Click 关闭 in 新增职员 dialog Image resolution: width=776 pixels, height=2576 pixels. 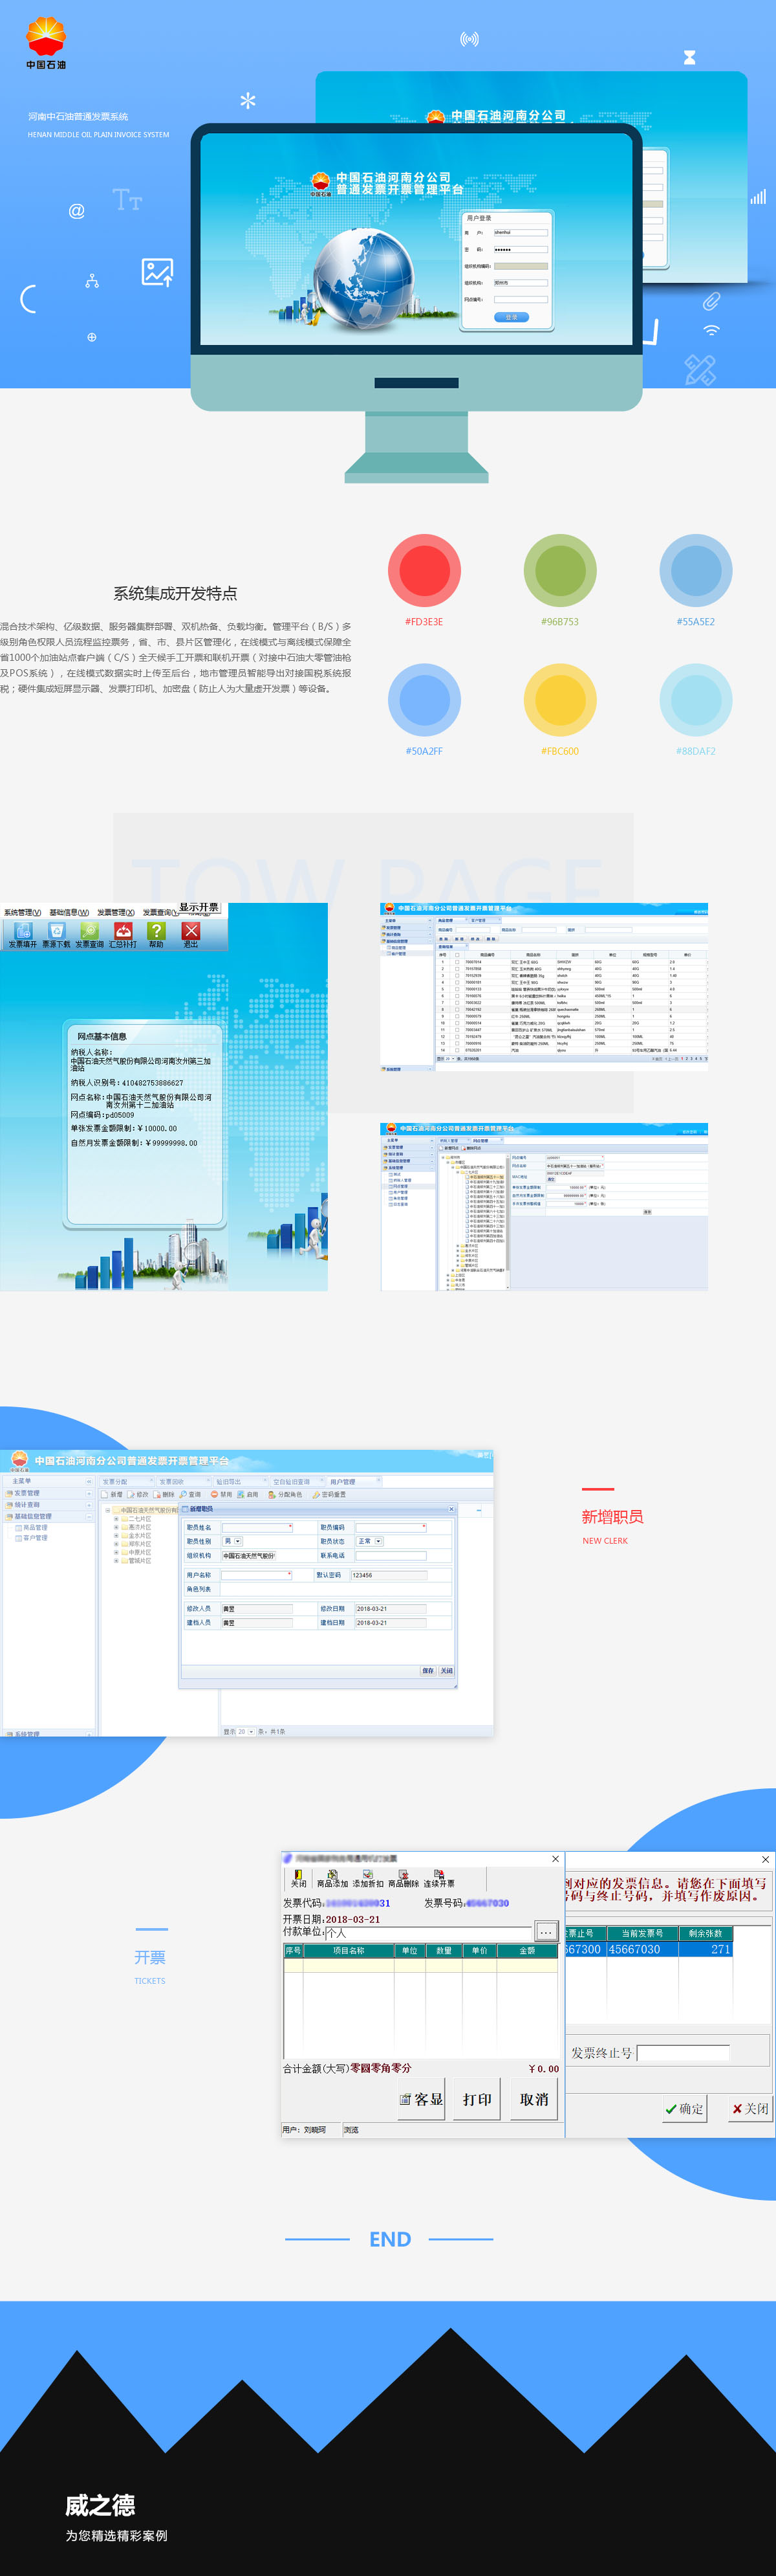pyautogui.click(x=446, y=1670)
